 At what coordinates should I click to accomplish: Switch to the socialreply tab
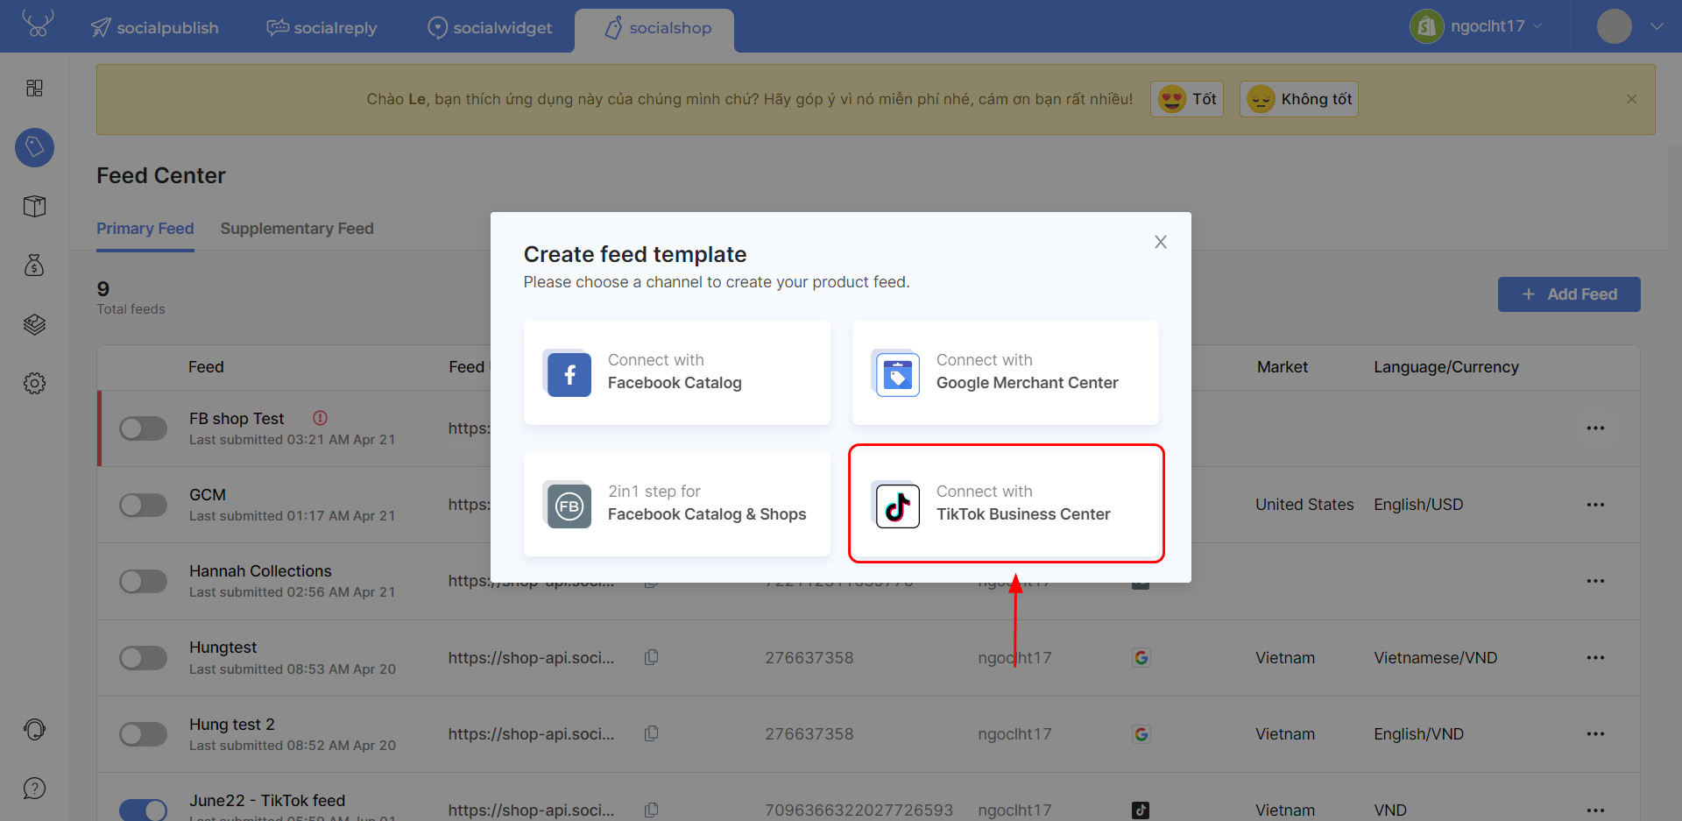(322, 28)
